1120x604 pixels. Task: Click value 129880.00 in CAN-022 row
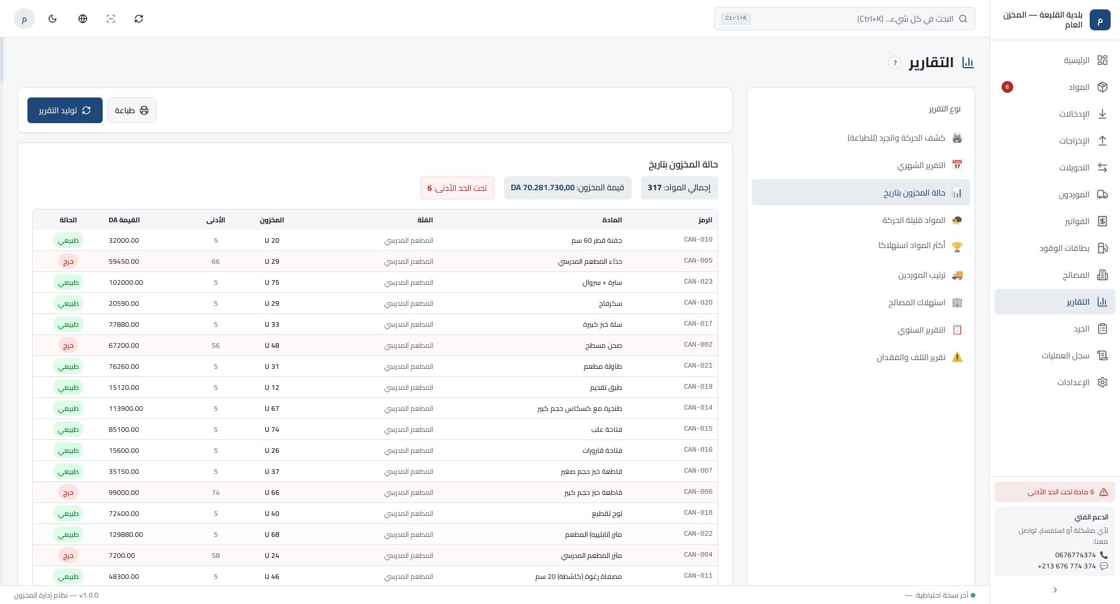point(126,535)
